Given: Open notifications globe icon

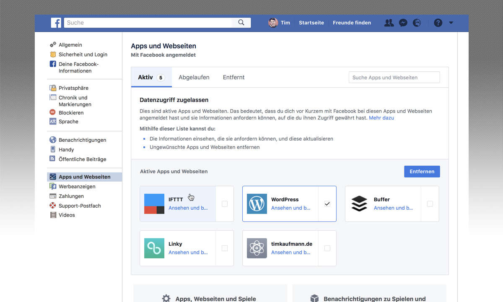Looking at the screenshot, I should 417,23.
